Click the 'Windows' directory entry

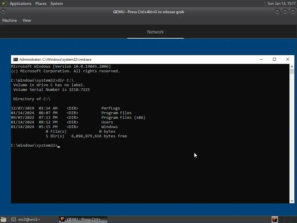tap(109, 127)
